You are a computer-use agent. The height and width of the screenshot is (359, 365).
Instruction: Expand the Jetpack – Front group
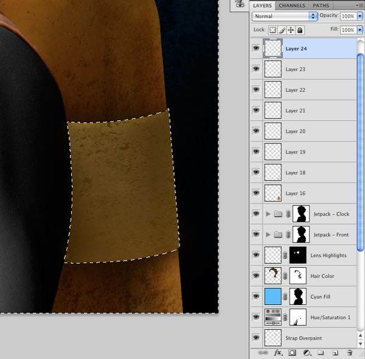coord(268,234)
